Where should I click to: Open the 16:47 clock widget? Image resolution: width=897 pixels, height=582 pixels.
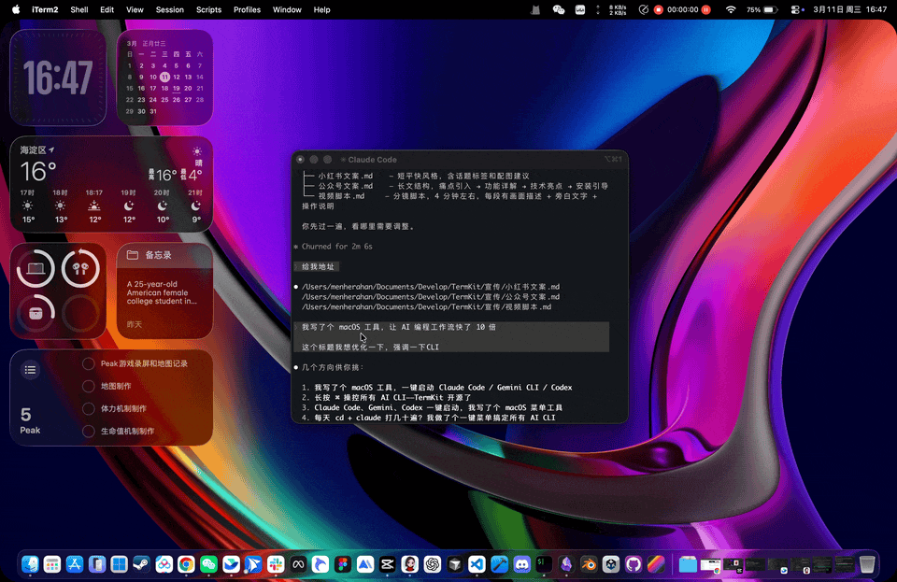(x=58, y=78)
